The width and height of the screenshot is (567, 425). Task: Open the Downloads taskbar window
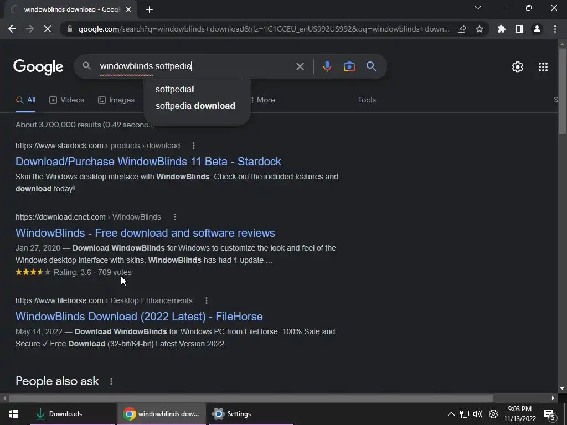73,414
